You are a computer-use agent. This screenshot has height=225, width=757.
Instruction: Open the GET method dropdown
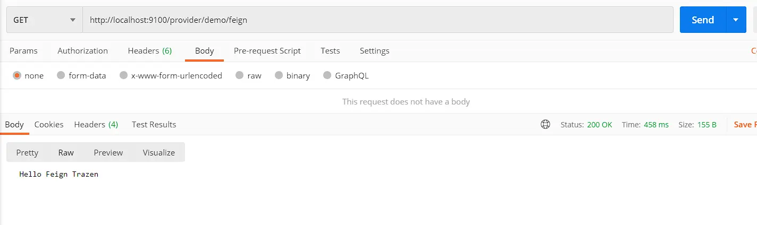[x=44, y=20]
